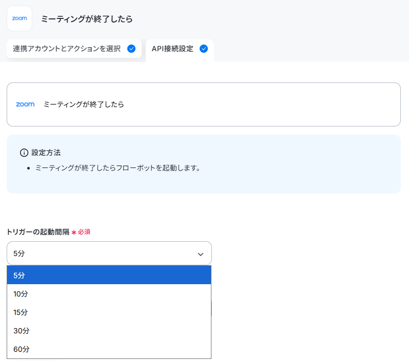Collapse dropdown using the chevron arrow

(x=200, y=254)
